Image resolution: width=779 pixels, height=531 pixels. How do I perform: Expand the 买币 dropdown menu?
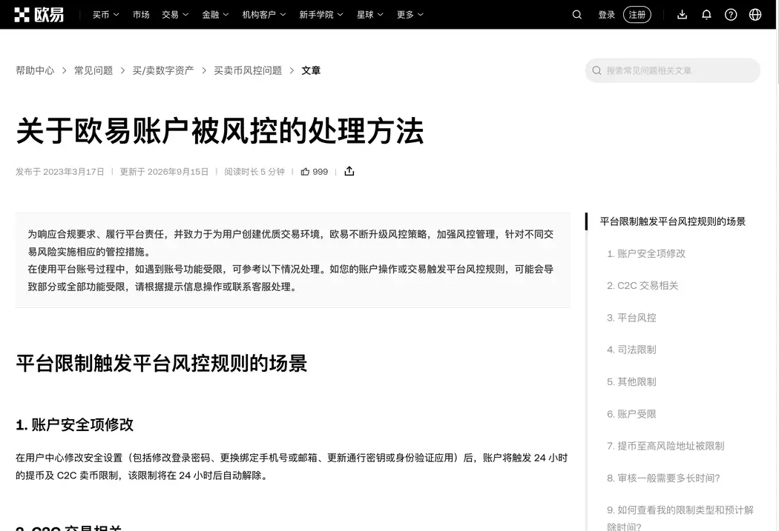(106, 15)
